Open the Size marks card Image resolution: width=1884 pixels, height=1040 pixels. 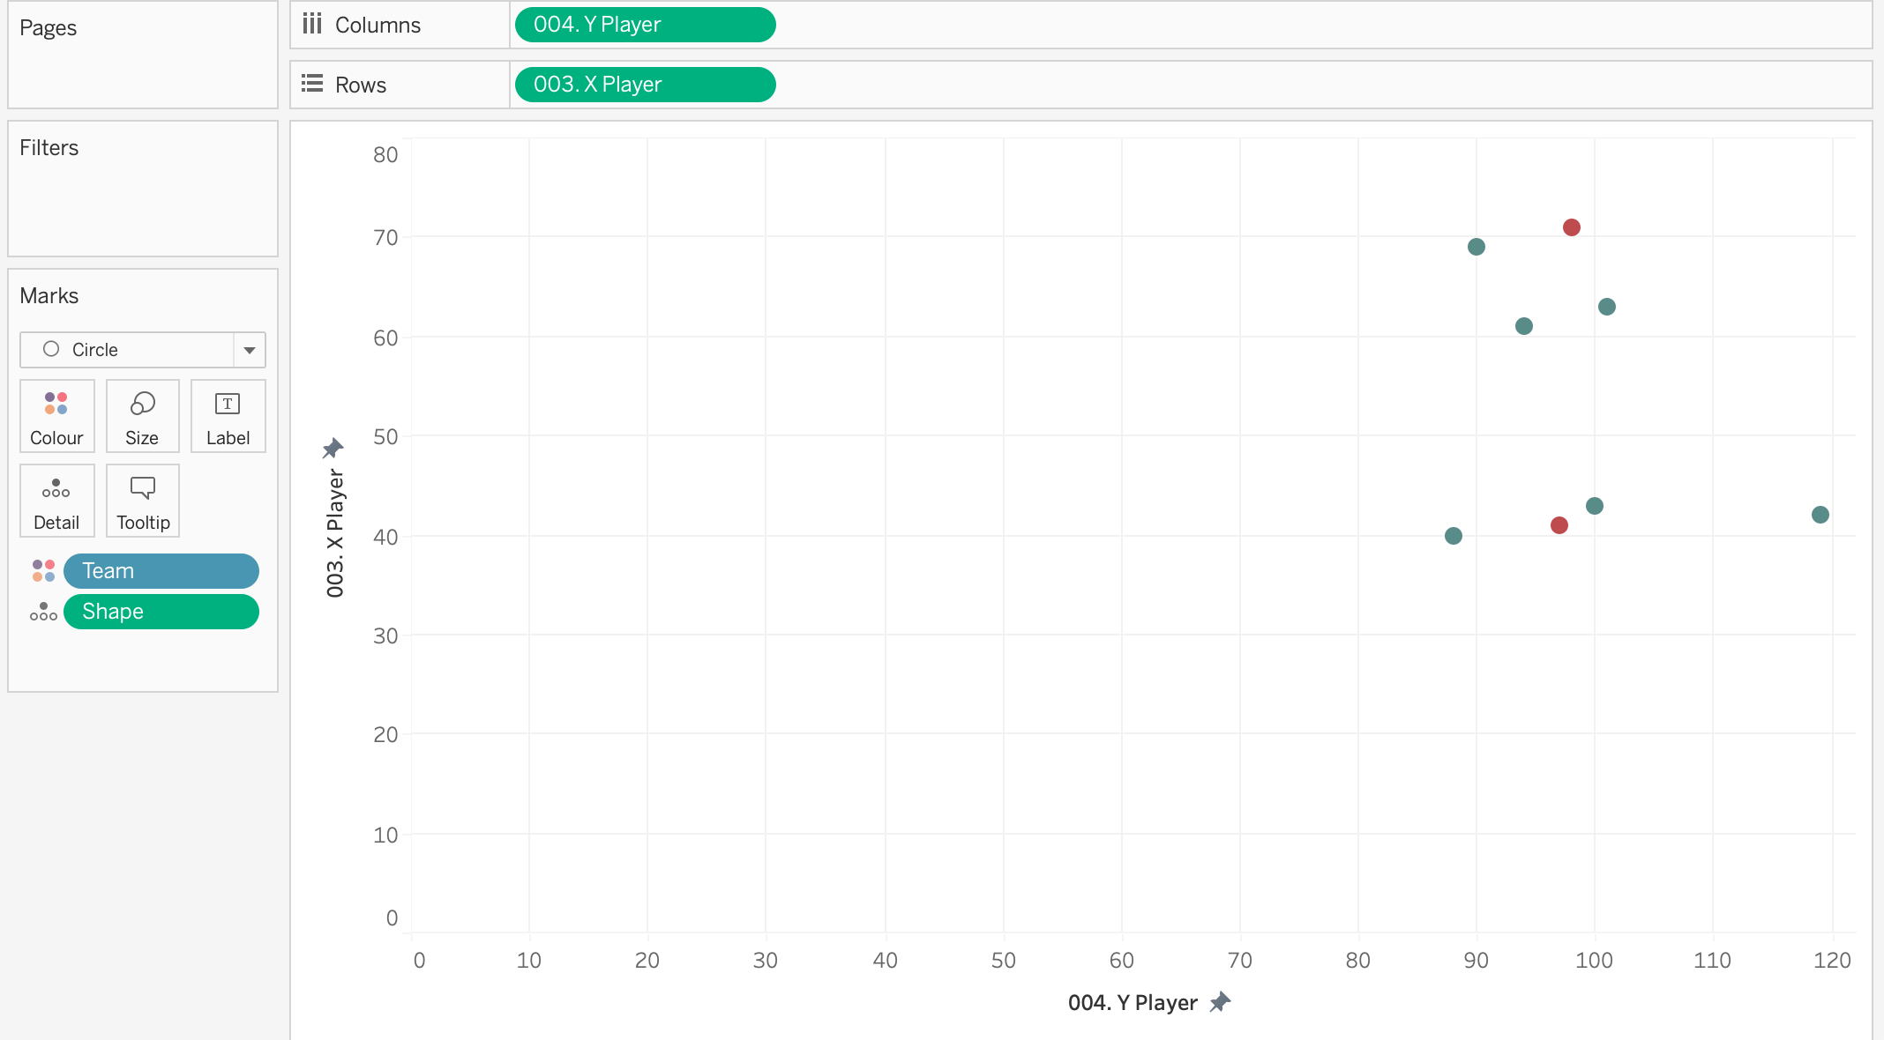point(142,415)
